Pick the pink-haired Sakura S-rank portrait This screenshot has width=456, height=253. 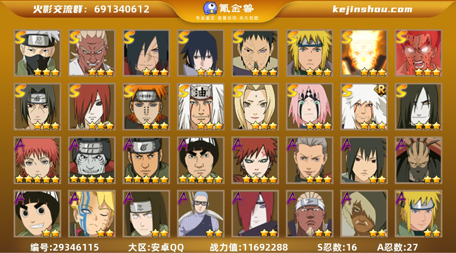[309, 107]
